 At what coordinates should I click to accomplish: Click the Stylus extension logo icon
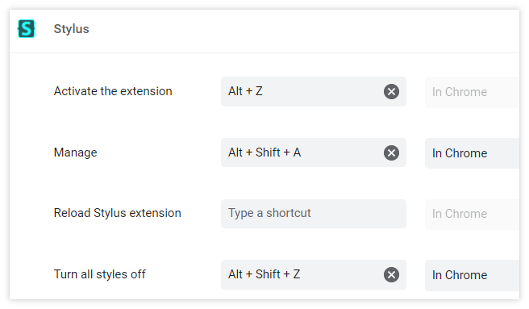pos(27,29)
